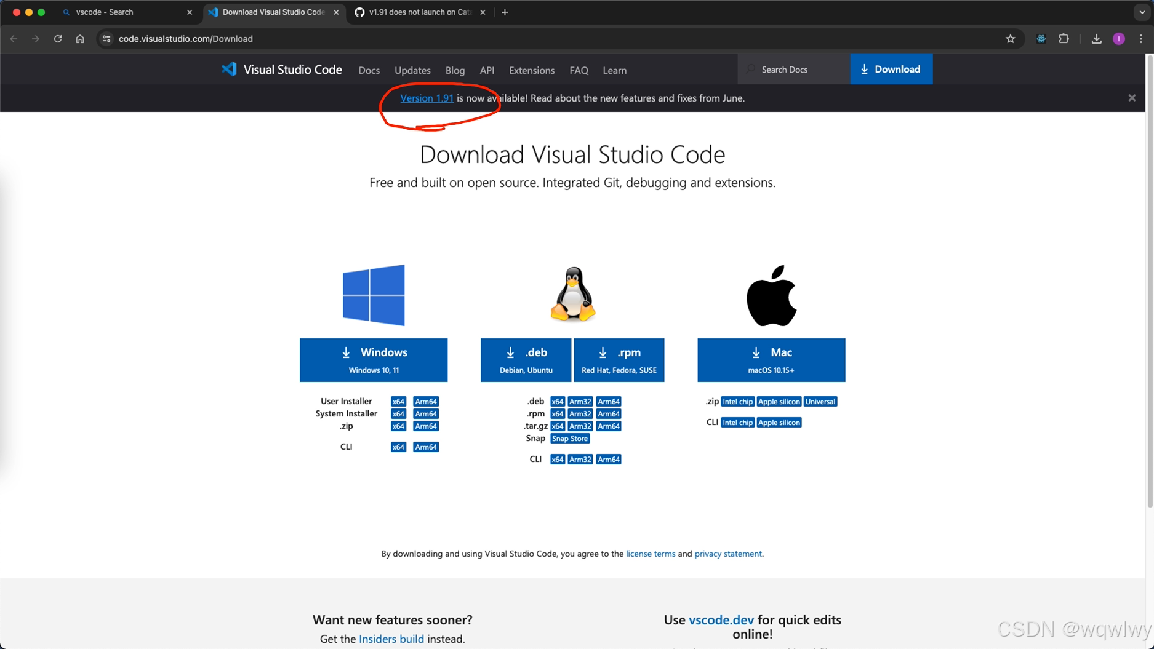Open the Version 1.91 link

(427, 98)
